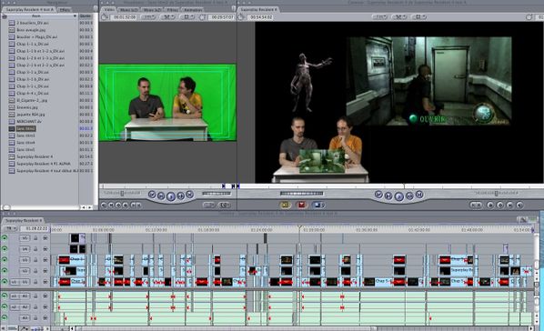
Task: Select the timeline sequence tab Superplay Resident 4
Action: (x=24, y=220)
